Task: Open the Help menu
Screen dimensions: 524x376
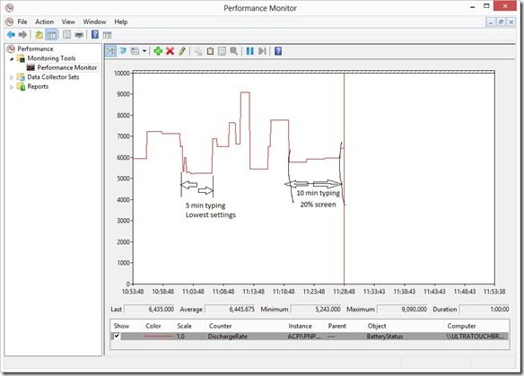Action: [x=120, y=22]
